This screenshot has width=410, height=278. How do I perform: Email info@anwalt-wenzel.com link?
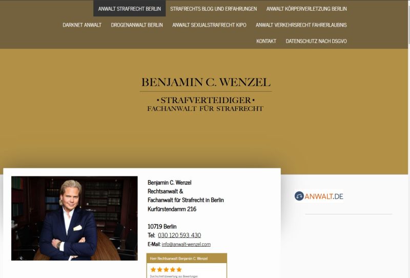click(x=186, y=244)
